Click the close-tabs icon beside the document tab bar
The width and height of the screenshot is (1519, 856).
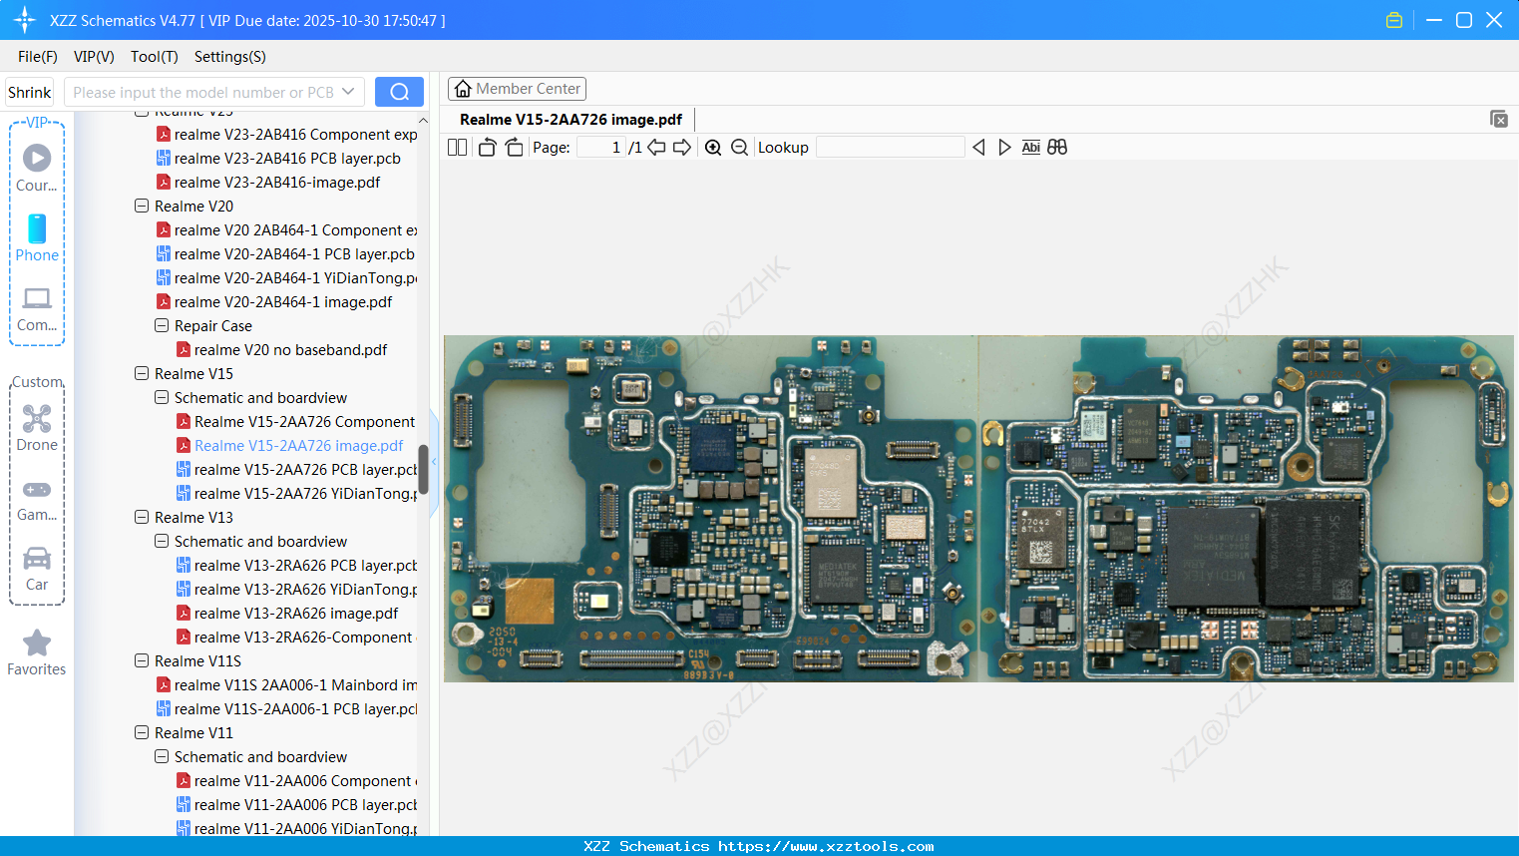click(1499, 119)
